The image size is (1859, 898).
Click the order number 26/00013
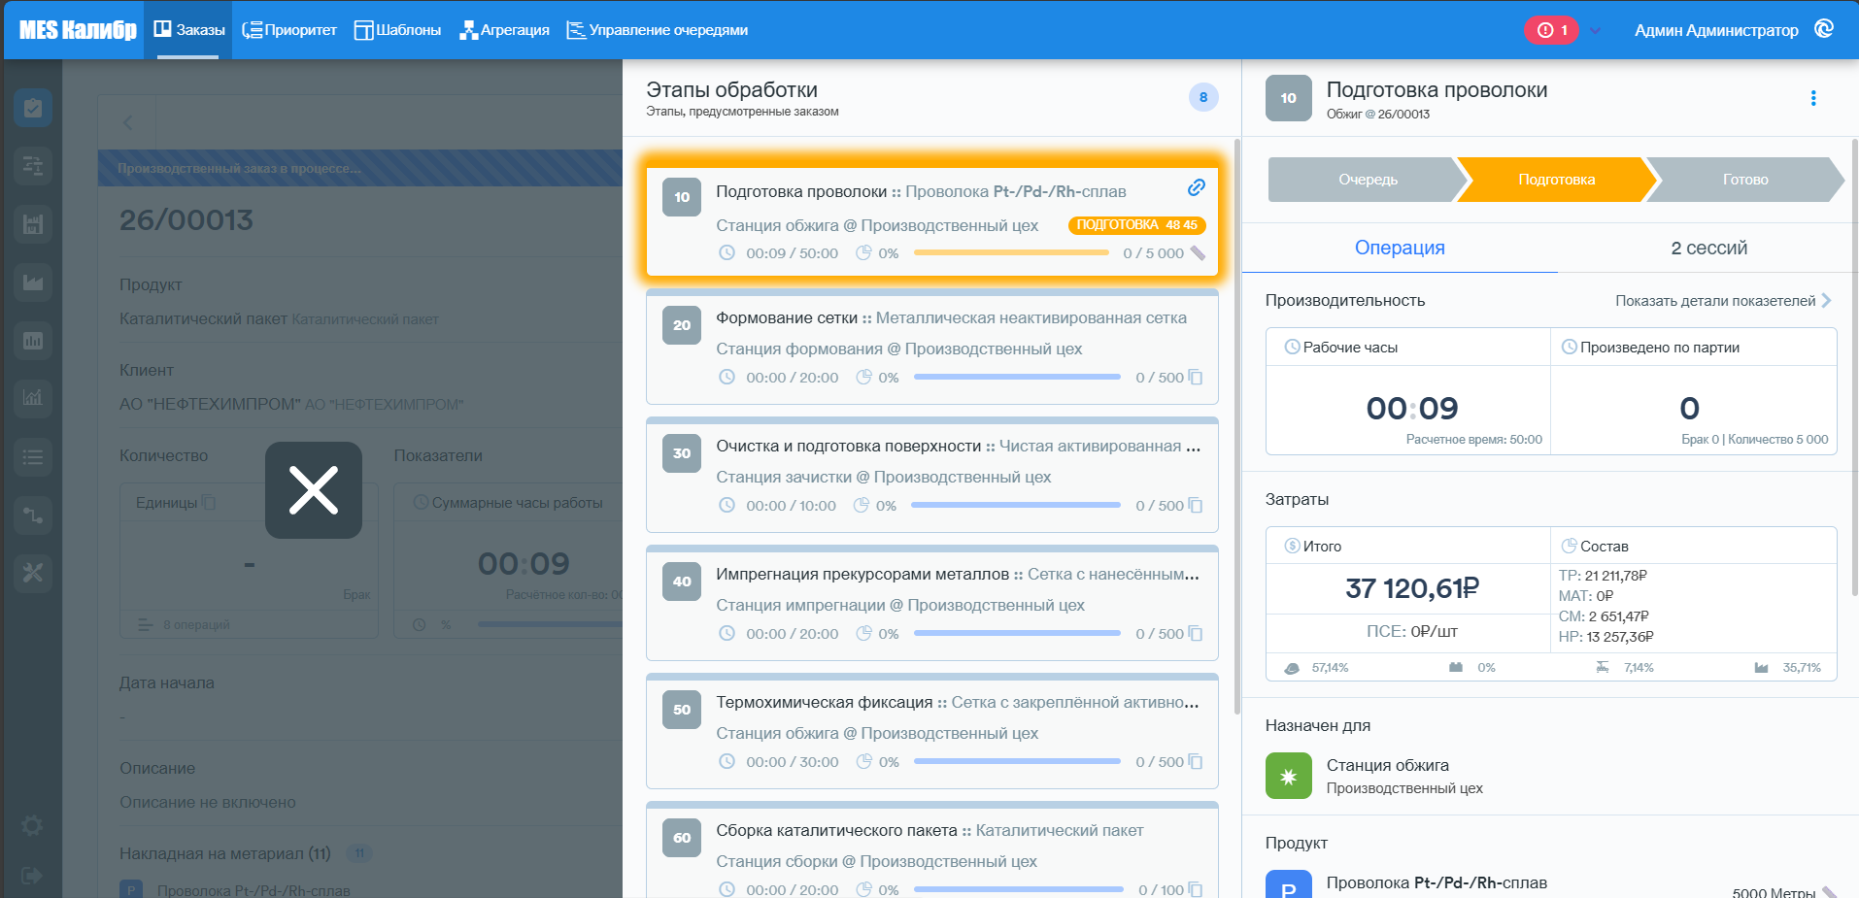tap(186, 220)
